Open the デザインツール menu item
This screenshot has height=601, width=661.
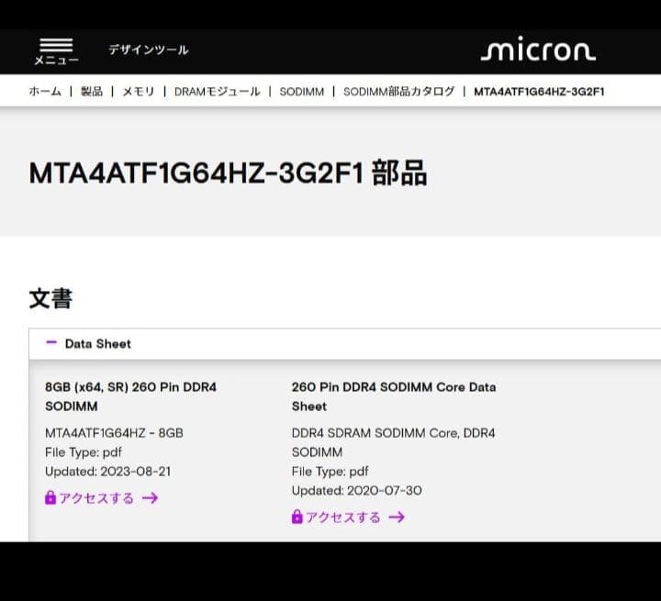tap(149, 50)
